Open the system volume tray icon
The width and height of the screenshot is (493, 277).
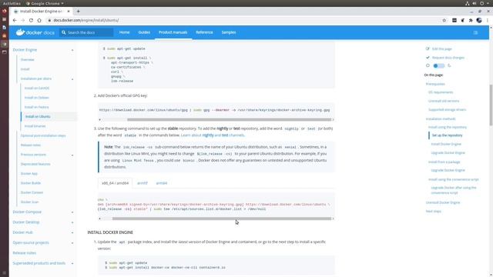475,3
